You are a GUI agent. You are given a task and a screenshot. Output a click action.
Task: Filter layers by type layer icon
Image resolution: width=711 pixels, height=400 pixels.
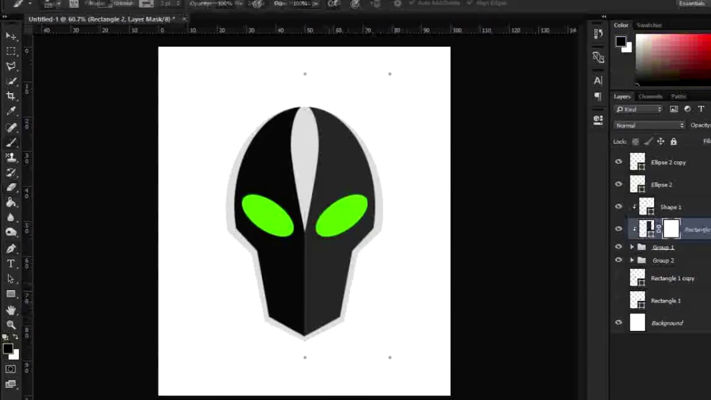click(701, 109)
